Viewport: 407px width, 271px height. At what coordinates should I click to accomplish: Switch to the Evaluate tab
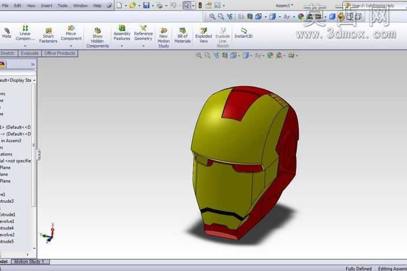(x=29, y=53)
